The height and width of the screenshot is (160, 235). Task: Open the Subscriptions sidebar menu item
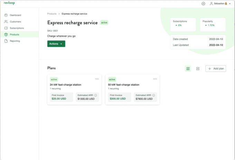click(17, 28)
